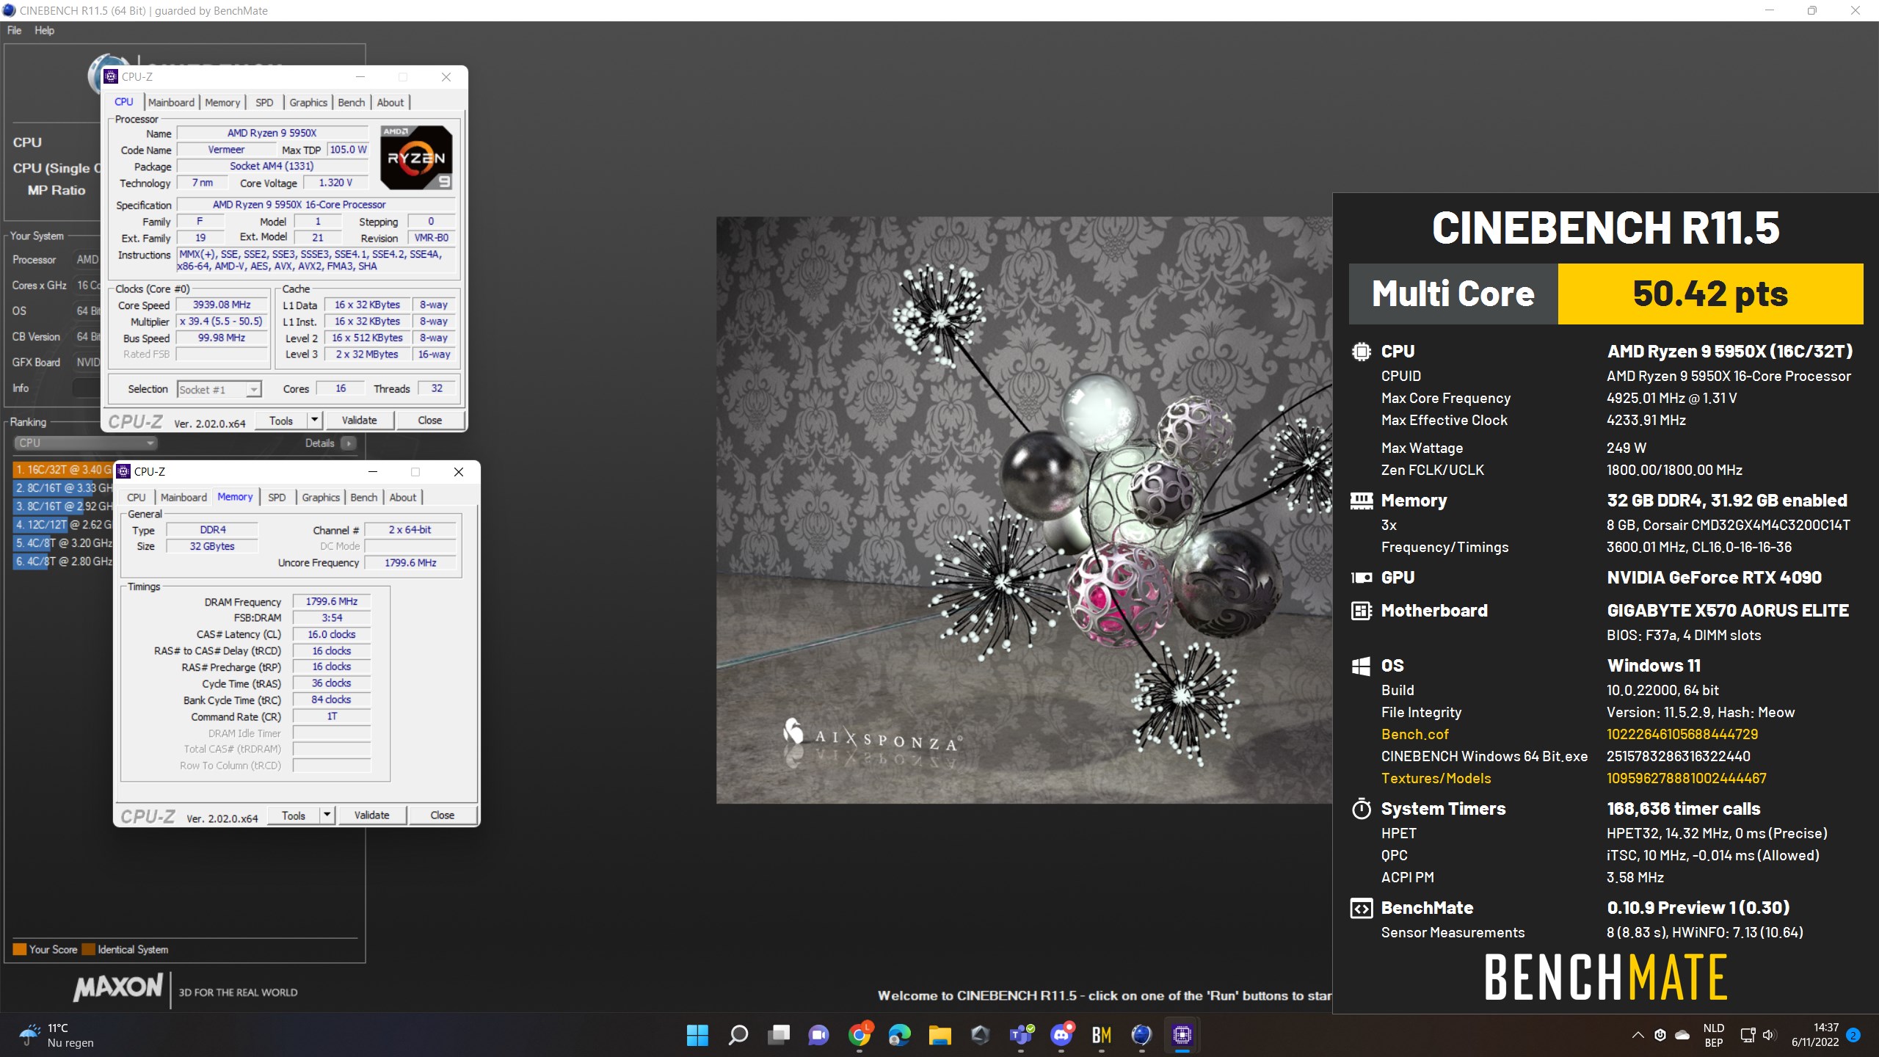This screenshot has height=1057, width=1879.
Task: Open the Cinebench Help menu
Action: tap(44, 30)
